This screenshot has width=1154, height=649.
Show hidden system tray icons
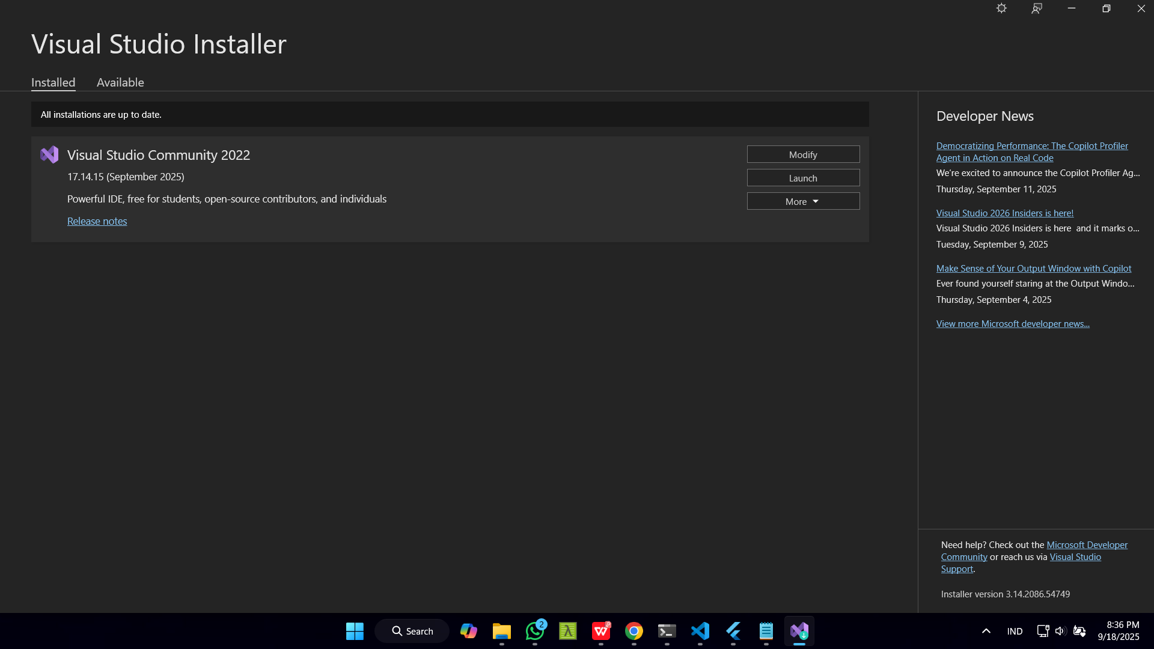click(986, 631)
